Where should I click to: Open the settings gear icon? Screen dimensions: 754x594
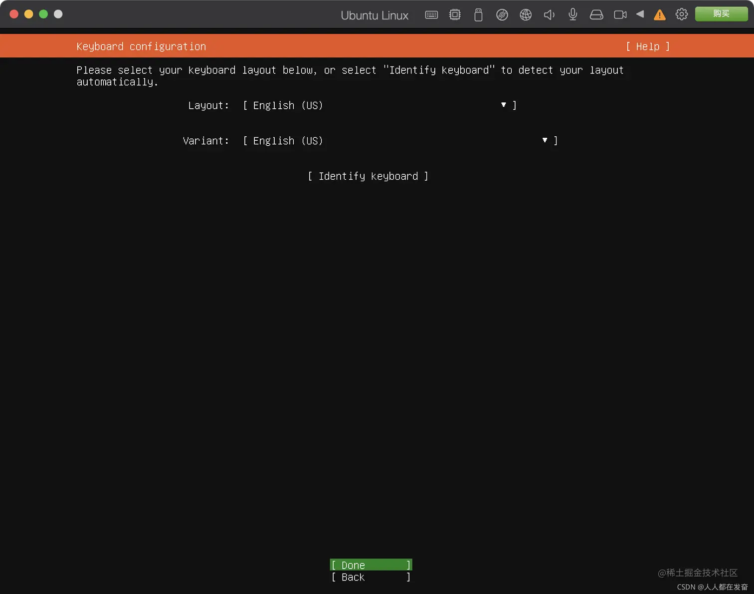[682, 14]
